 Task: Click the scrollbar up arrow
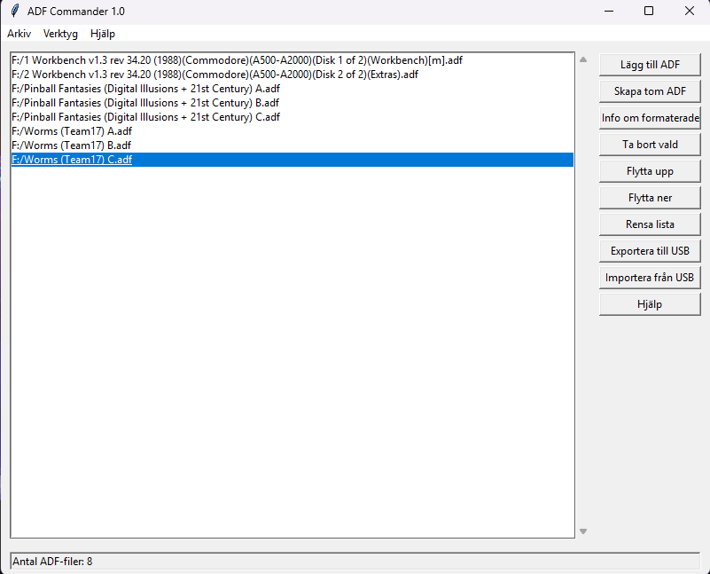point(583,60)
